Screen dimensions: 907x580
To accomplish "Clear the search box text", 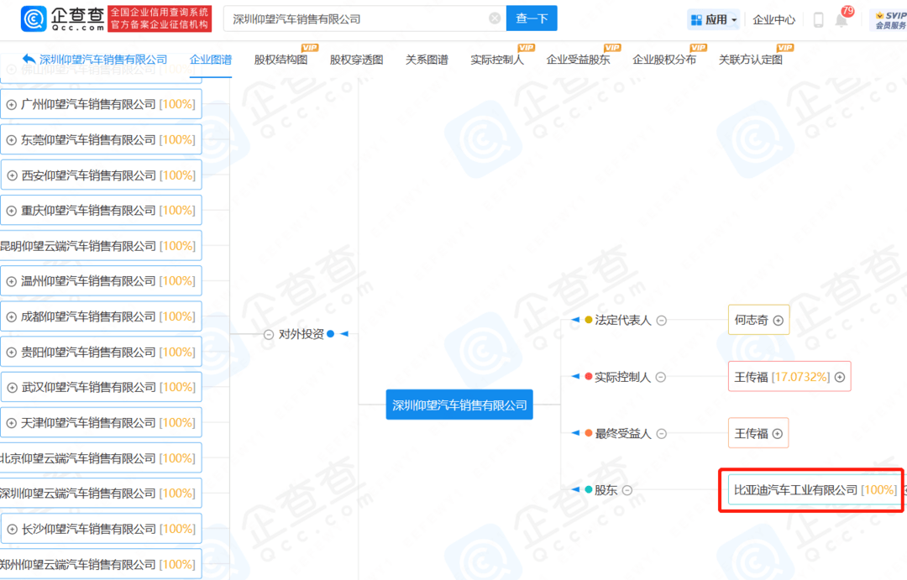I will 495,18.
